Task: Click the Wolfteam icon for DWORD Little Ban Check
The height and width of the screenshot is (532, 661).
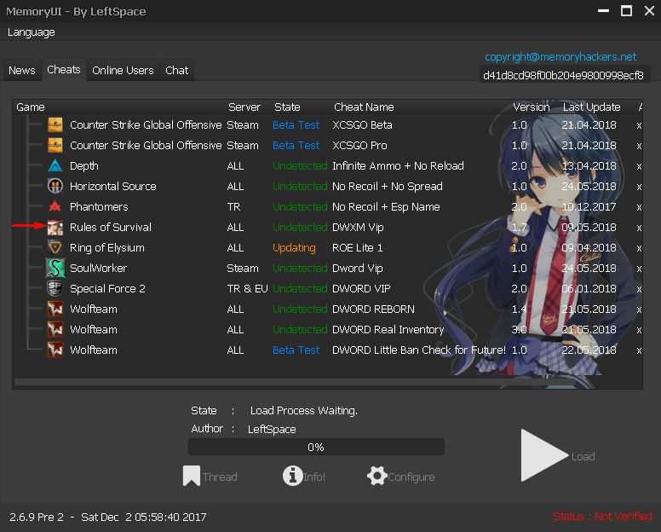Action: point(55,350)
